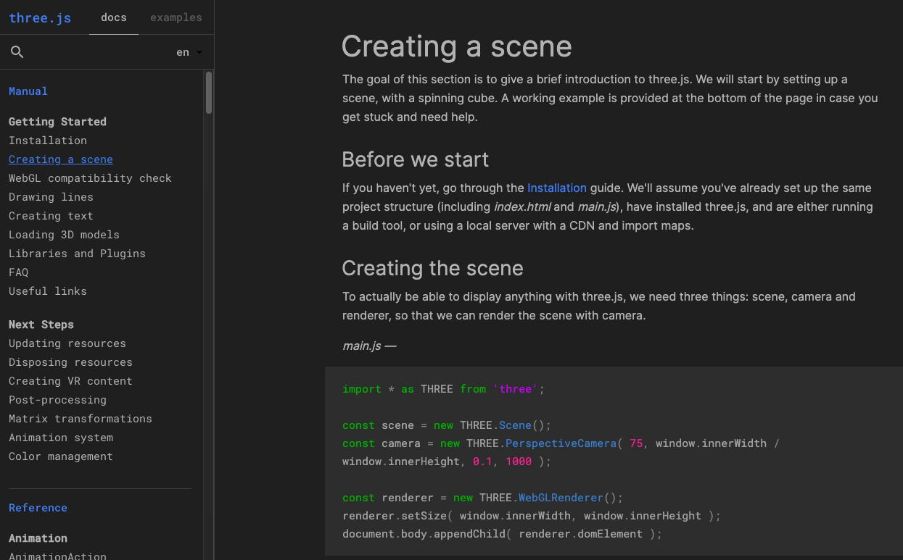Switch to the docs tab
This screenshot has width=903, height=560.
[113, 17]
